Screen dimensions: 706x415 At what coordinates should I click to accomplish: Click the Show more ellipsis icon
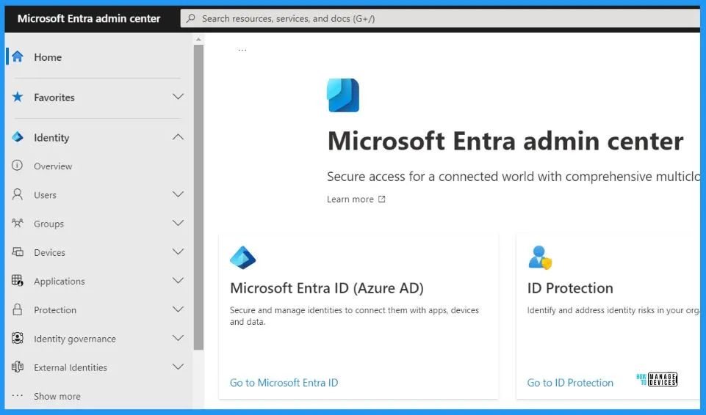click(x=17, y=396)
